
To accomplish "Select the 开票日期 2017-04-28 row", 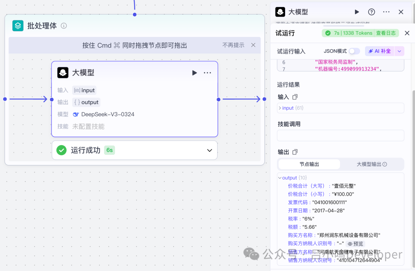I will pos(316,211).
